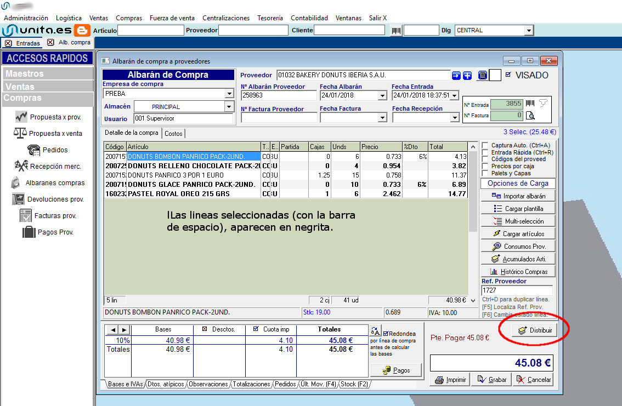Expand the Empresa de compra dropdown
The image size is (622, 406).
tap(229, 94)
